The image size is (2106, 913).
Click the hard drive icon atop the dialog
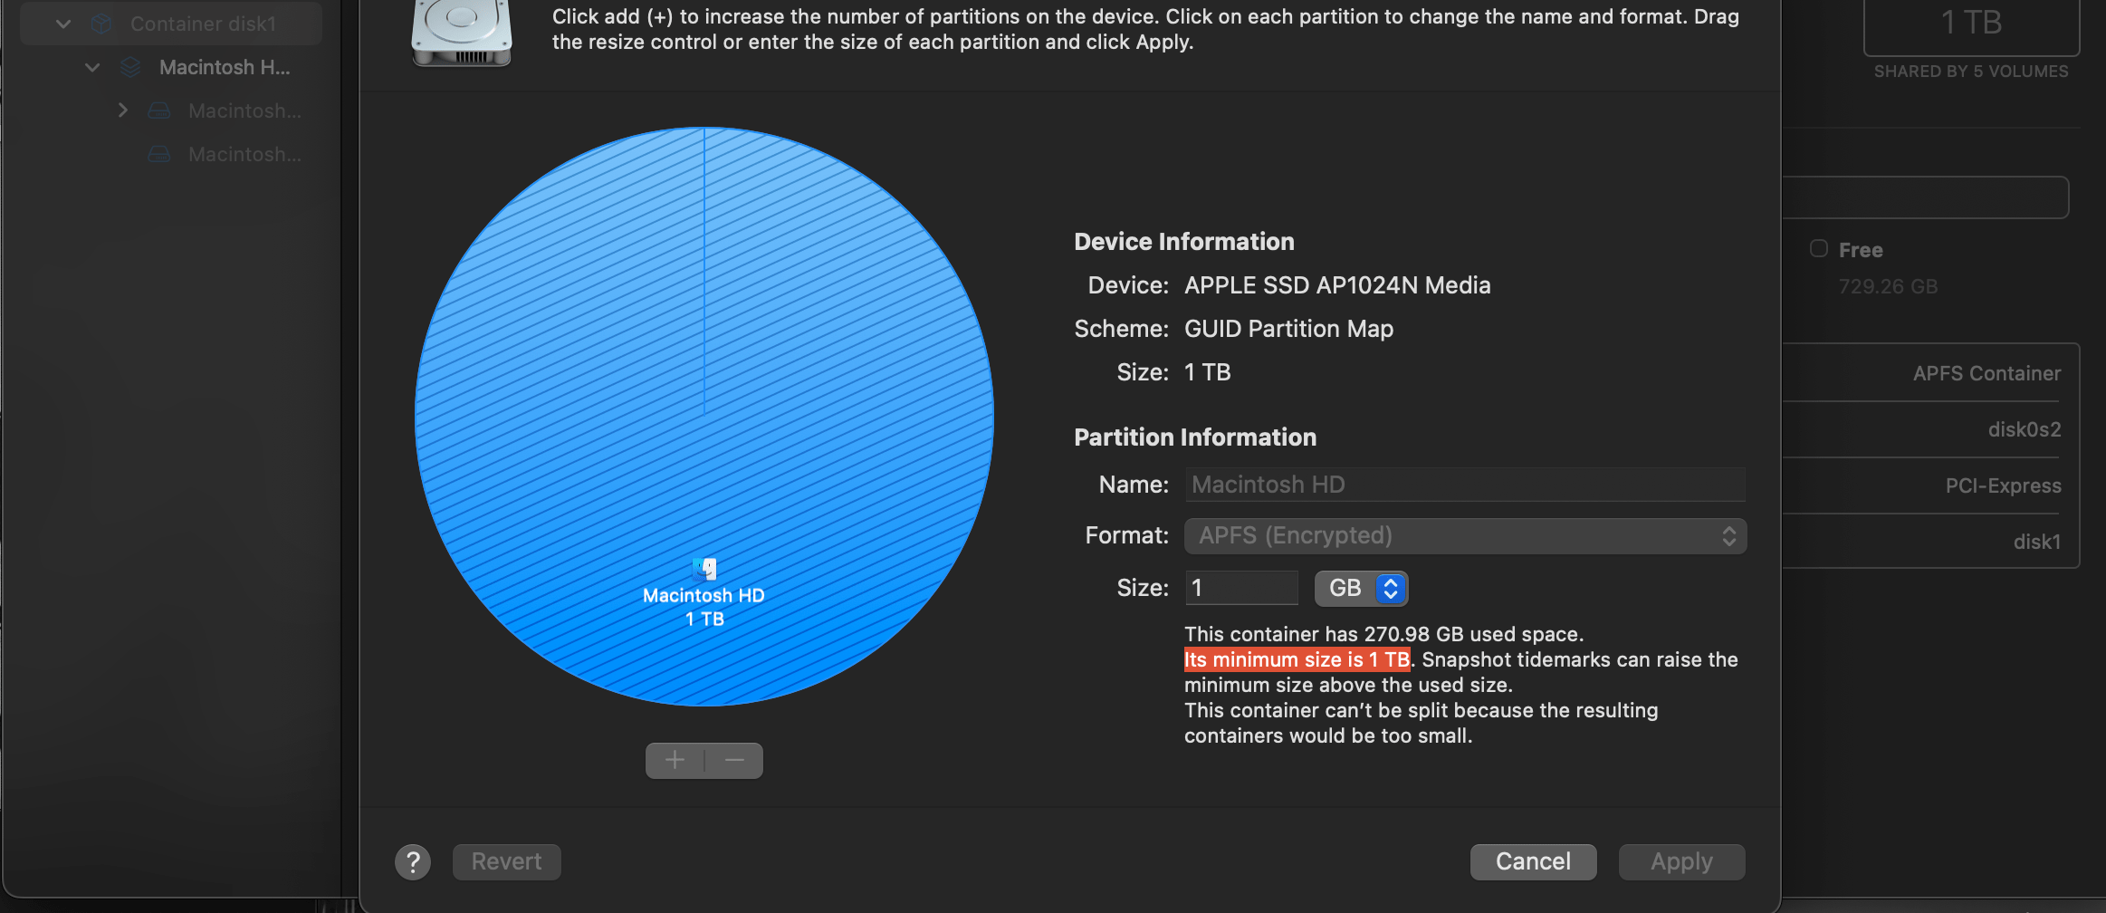point(461,33)
